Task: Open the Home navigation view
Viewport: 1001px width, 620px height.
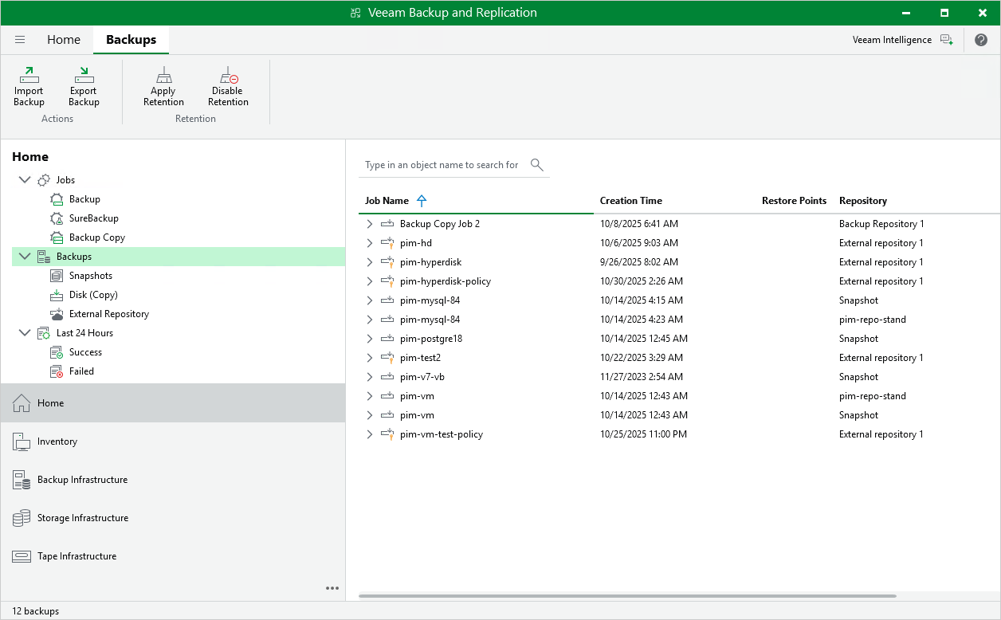Action: click(x=173, y=403)
